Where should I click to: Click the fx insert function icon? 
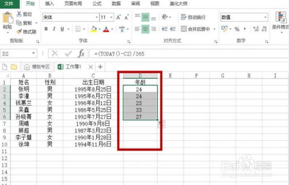(81, 54)
